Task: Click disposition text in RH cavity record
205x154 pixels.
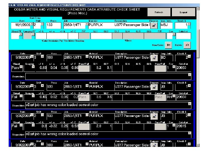Action: tap(62, 105)
